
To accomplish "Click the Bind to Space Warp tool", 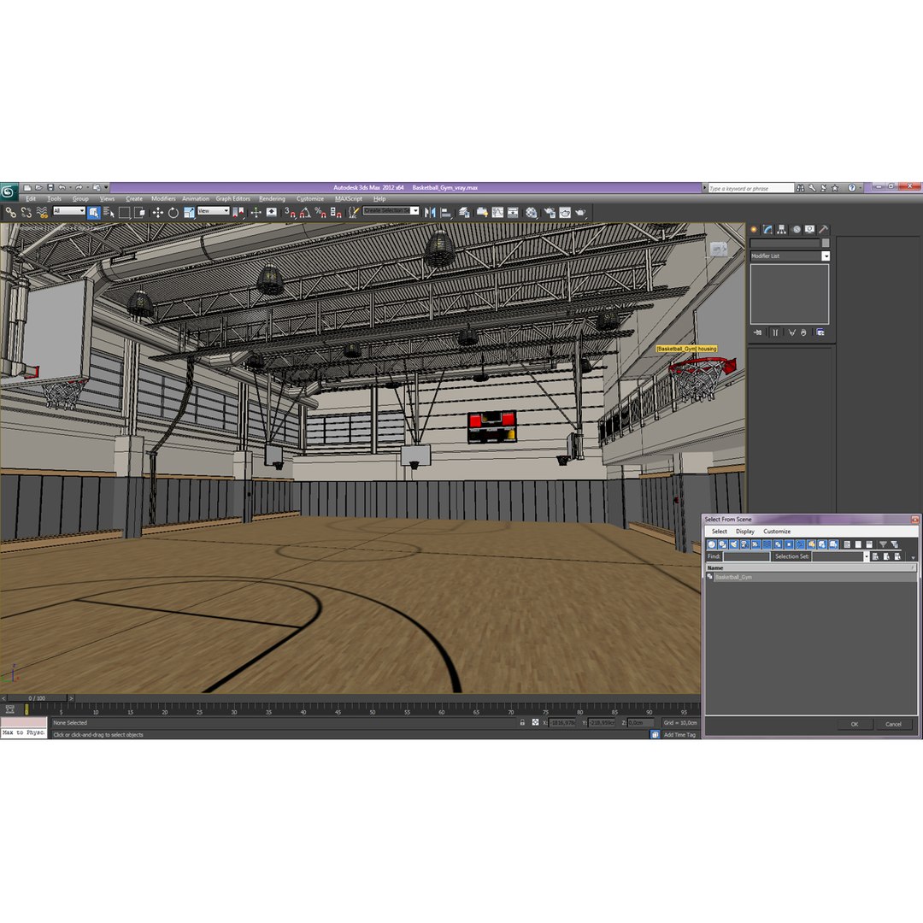I will (x=42, y=213).
